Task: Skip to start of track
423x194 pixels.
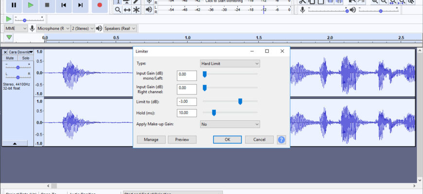Action: (63, 5)
